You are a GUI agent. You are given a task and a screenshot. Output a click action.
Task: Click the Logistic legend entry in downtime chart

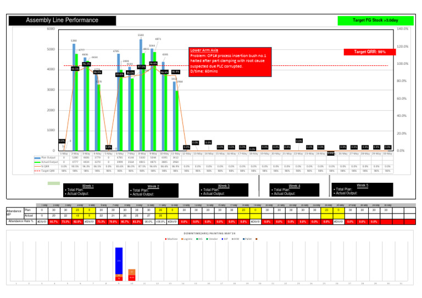(187, 239)
